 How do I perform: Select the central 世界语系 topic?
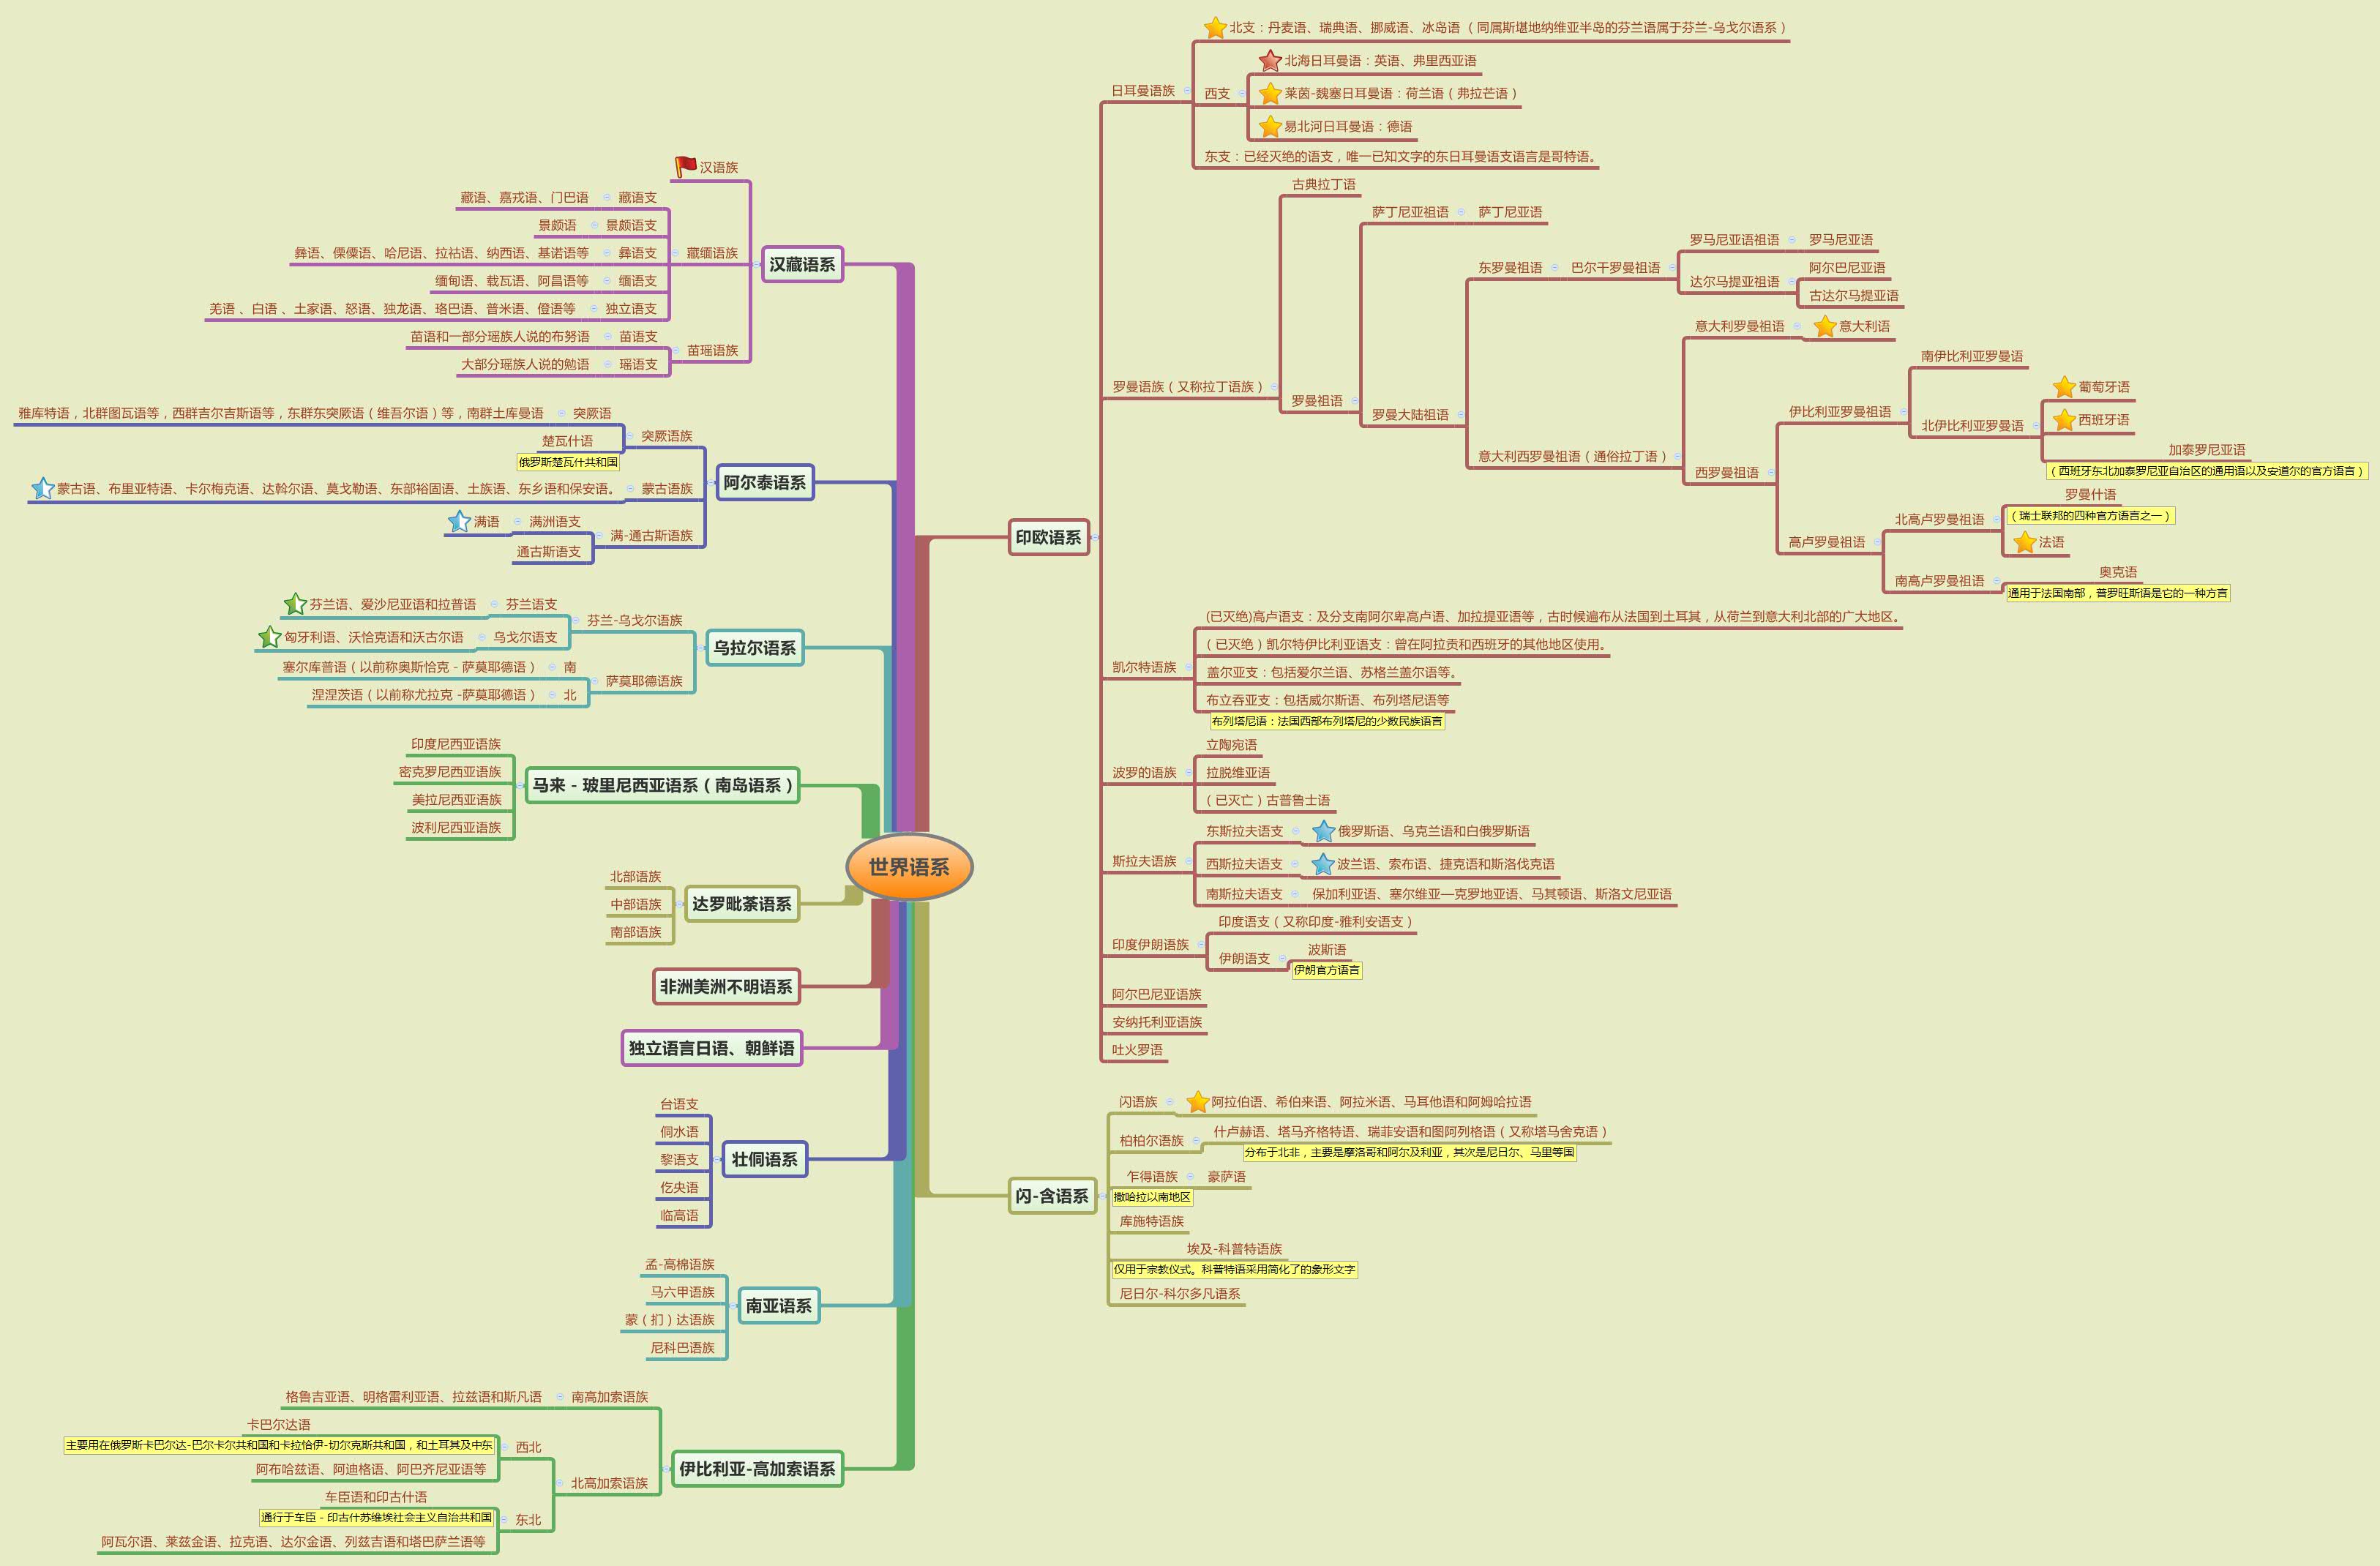tap(909, 867)
